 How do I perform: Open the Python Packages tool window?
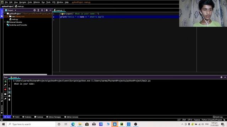(x=54, y=117)
